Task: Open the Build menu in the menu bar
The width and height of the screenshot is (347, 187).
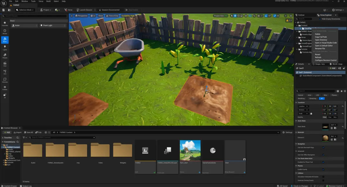Action: pos(49,1)
